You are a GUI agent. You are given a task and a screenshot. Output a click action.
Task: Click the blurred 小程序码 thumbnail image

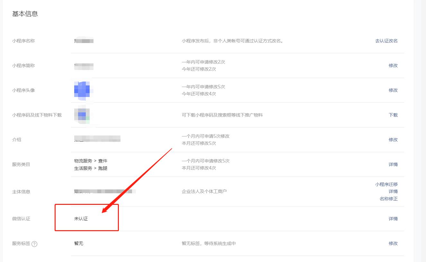click(82, 115)
